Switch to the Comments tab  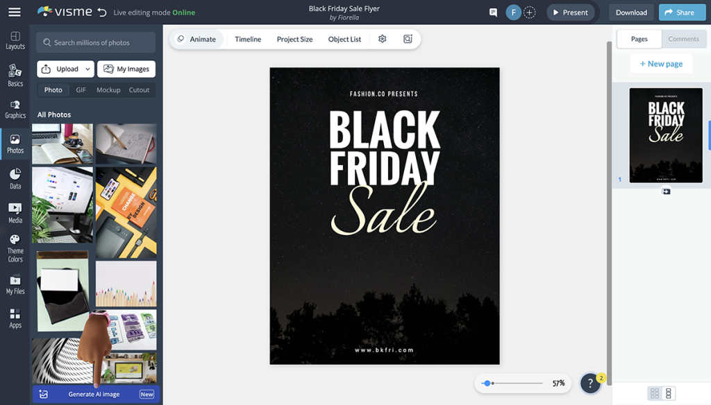tap(683, 39)
